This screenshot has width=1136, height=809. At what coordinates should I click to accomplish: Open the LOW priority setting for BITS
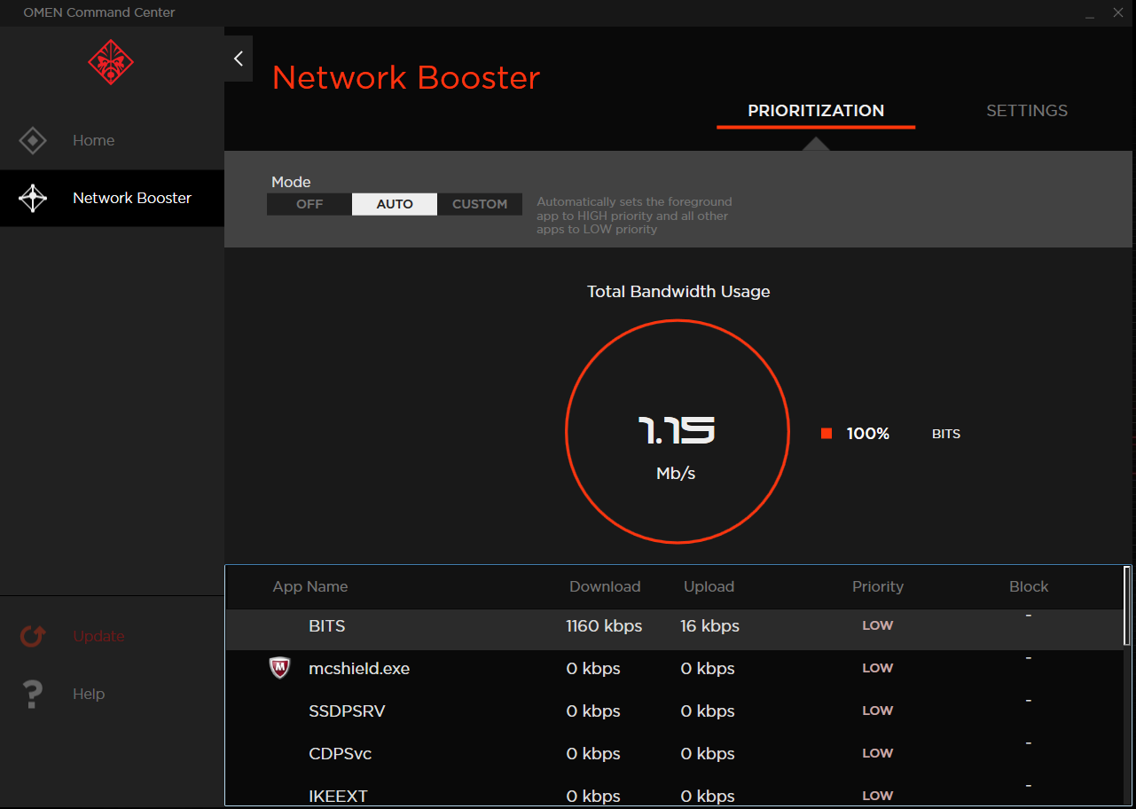pos(877,625)
